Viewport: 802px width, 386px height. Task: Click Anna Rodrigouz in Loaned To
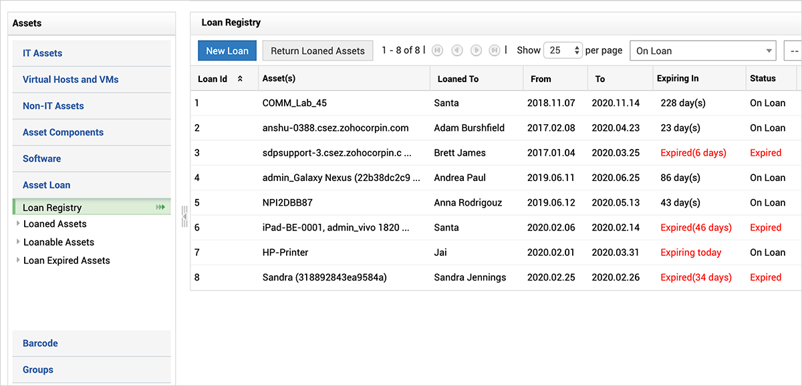[x=468, y=202]
